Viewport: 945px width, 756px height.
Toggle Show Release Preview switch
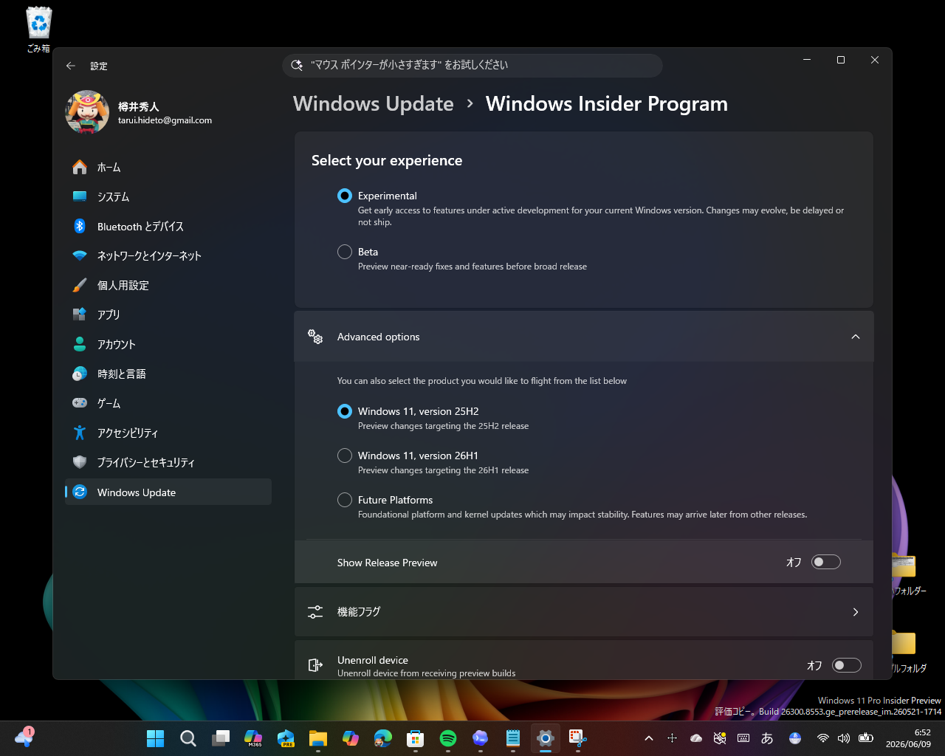pyautogui.click(x=826, y=563)
